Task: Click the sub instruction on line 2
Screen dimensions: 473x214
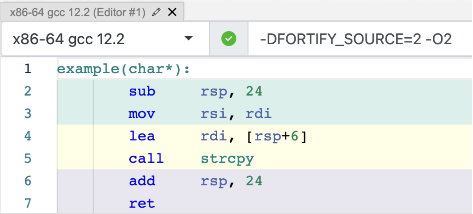Action: click(x=142, y=91)
